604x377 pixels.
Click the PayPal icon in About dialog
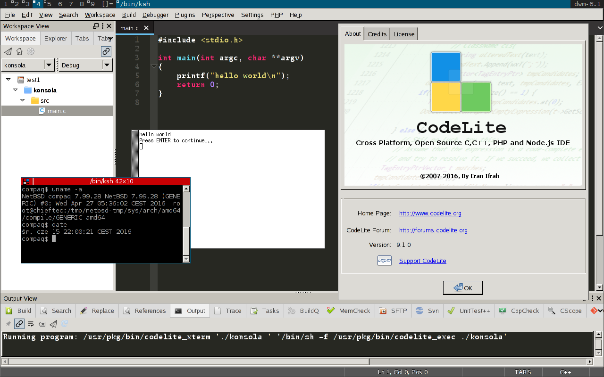coord(385,261)
